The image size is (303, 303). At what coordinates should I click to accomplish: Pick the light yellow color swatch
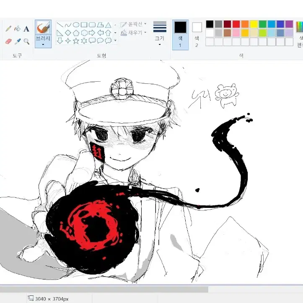tap(254, 33)
